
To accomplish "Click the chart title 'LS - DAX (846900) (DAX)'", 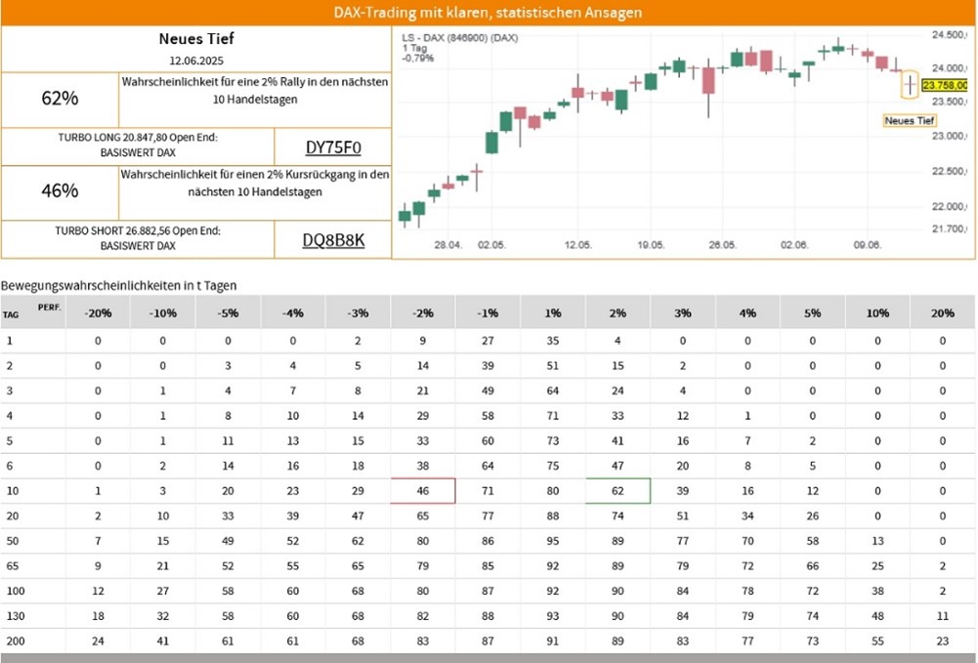I will click(x=459, y=38).
